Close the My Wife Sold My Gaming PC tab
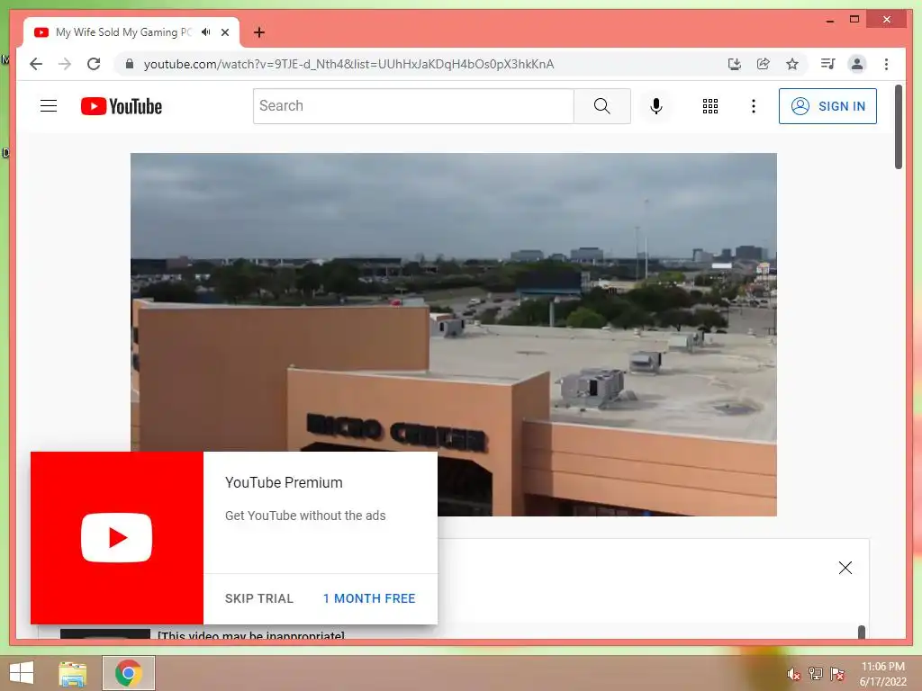 [225, 32]
